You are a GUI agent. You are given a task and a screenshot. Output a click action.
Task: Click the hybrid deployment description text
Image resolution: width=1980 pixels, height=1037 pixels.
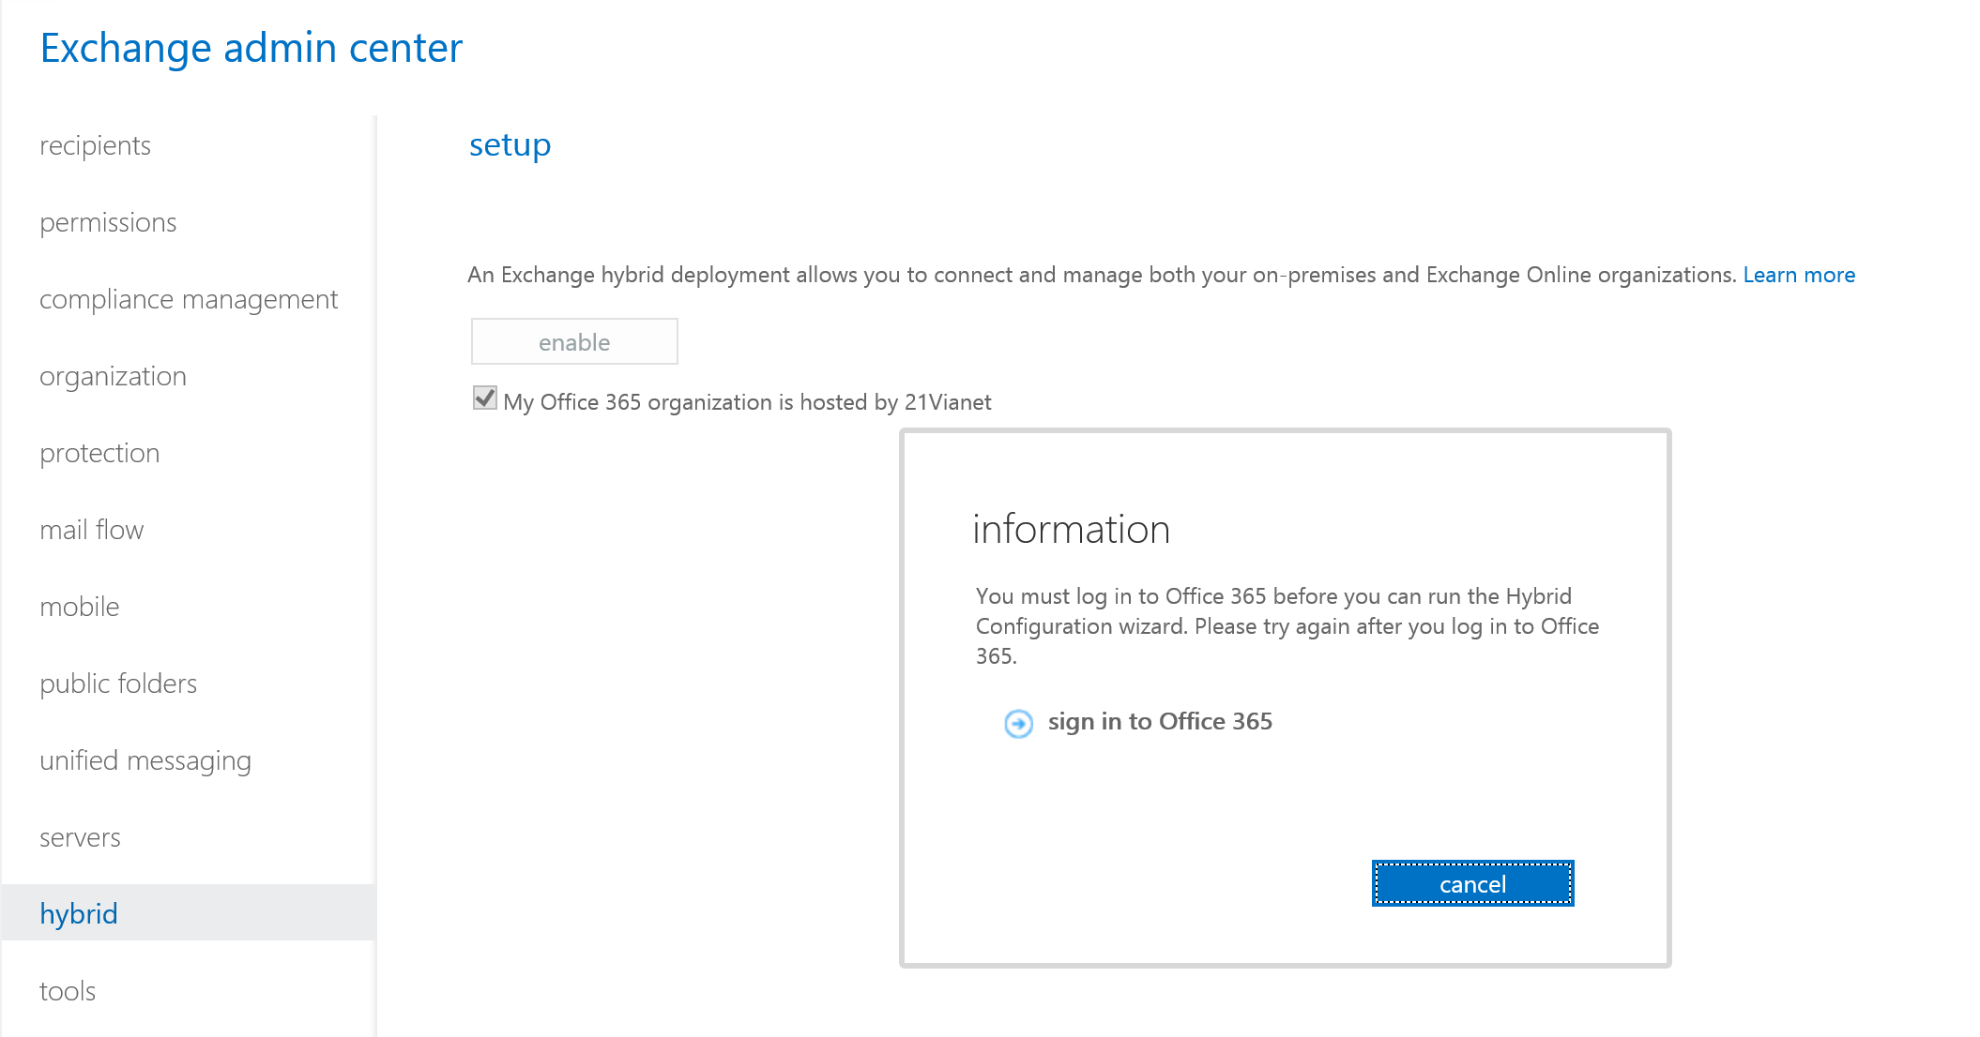click(1103, 275)
